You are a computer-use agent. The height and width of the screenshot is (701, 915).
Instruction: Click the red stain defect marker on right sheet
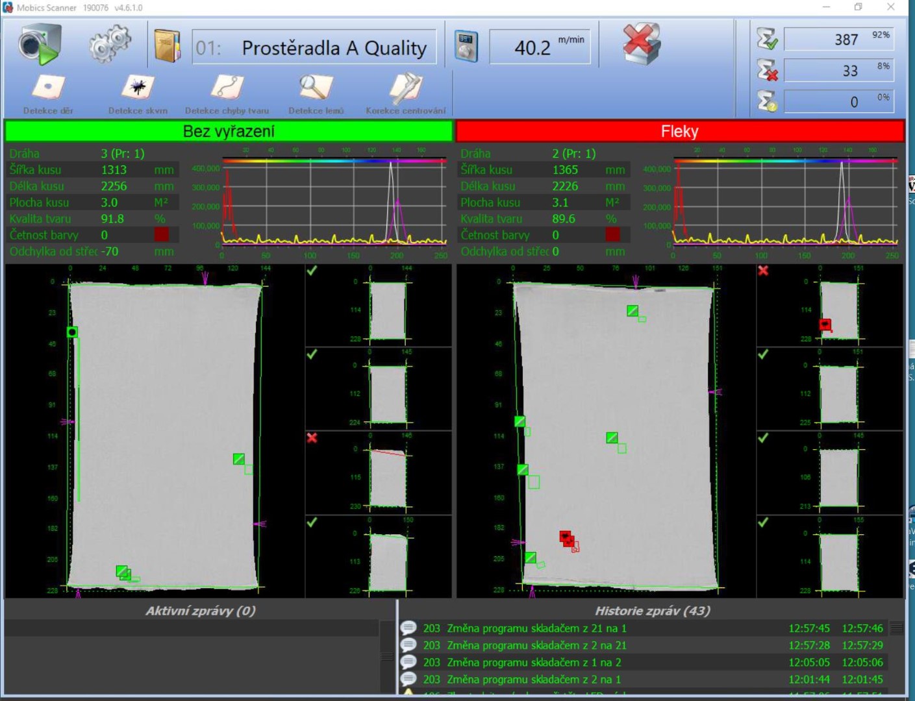click(568, 539)
